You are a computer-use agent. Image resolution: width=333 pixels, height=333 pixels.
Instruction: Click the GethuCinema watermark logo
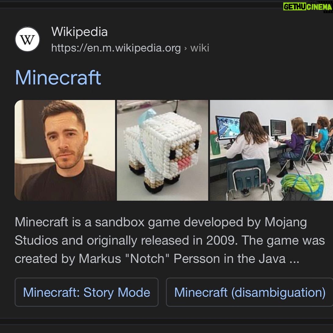click(x=307, y=7)
